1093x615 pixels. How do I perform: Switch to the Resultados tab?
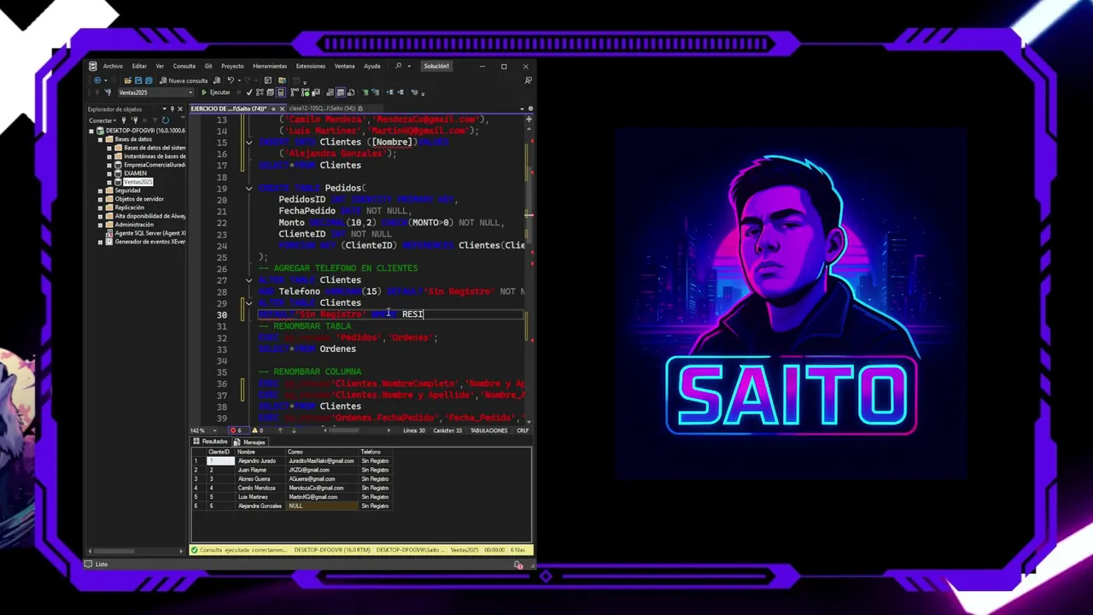pos(211,442)
